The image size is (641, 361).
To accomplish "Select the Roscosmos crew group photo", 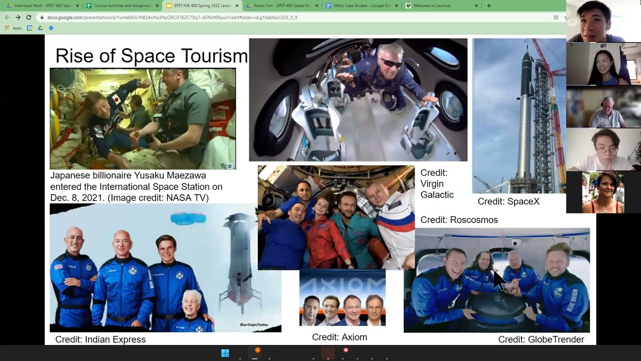I will tap(336, 218).
